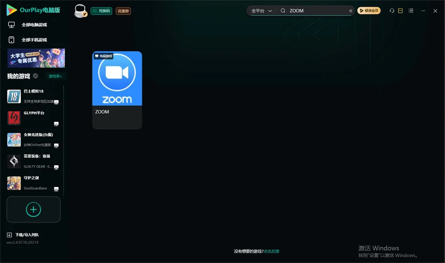Image resolution: width=445 pixels, height=263 pixels.
Task: Click the PC badge icon on GLYPH平台 row
Action: [x=56, y=124]
